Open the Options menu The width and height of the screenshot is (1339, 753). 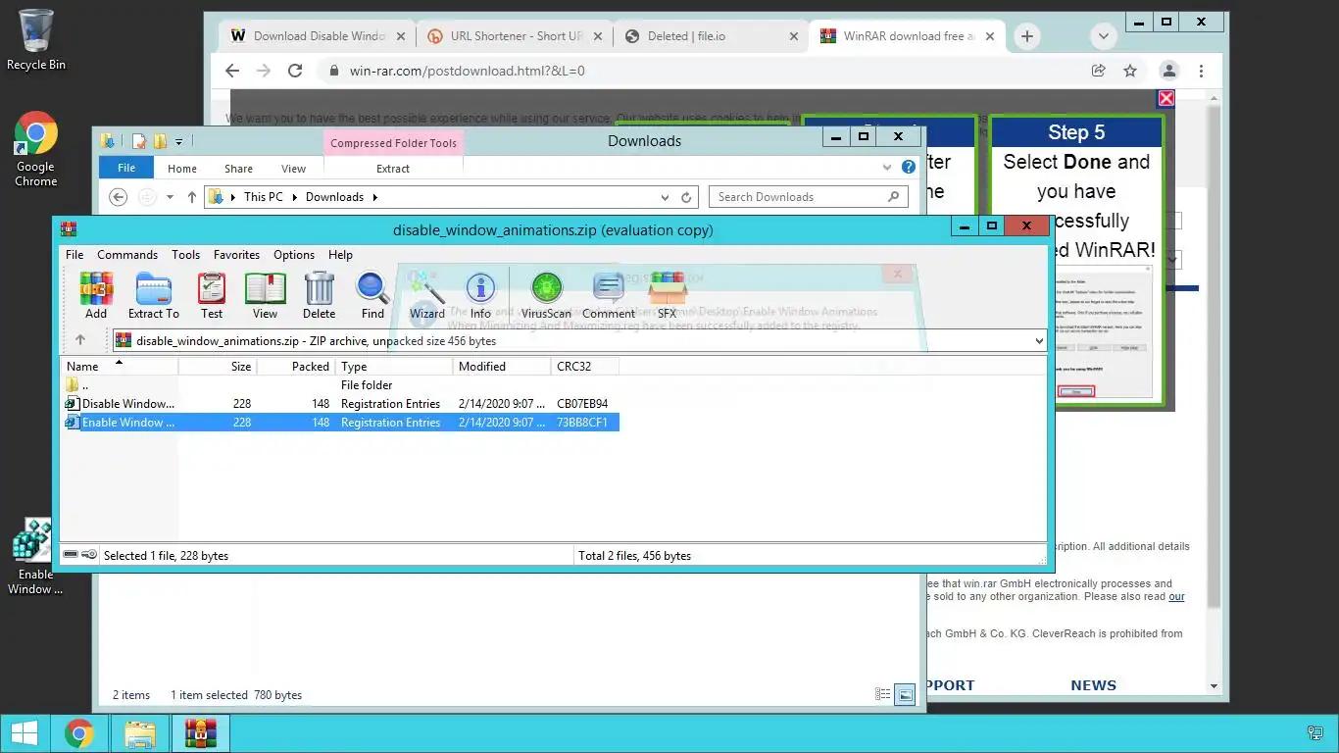294,254
